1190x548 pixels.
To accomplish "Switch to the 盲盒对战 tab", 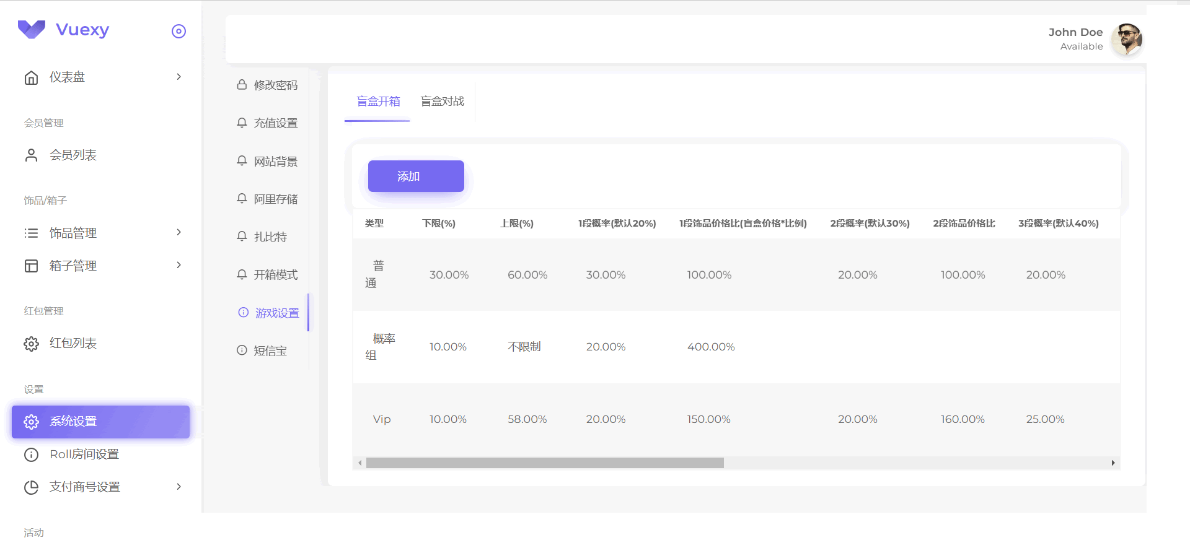I will coord(442,102).
